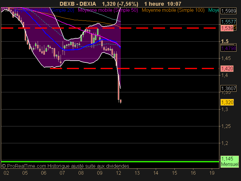This screenshot has height=181, width=241.
Task: Click the 1,25 axis price label
Action: point(226,126)
